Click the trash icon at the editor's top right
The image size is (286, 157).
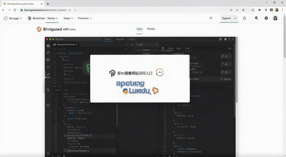coord(225,39)
